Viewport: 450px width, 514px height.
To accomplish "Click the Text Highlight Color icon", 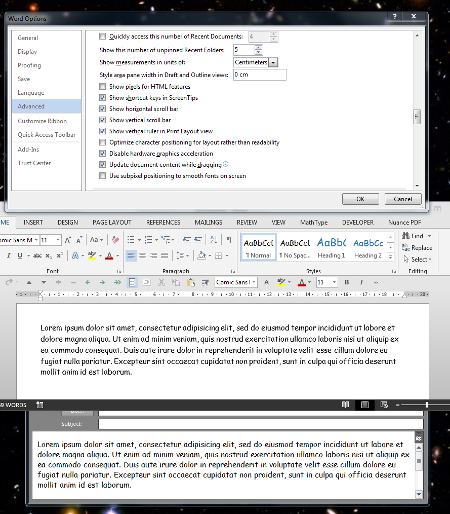I will click(93, 255).
